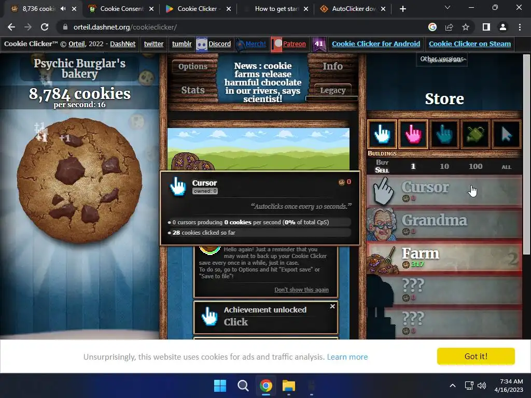Select the green watering can upgrade
The width and height of the screenshot is (531, 398).
tap(476, 134)
